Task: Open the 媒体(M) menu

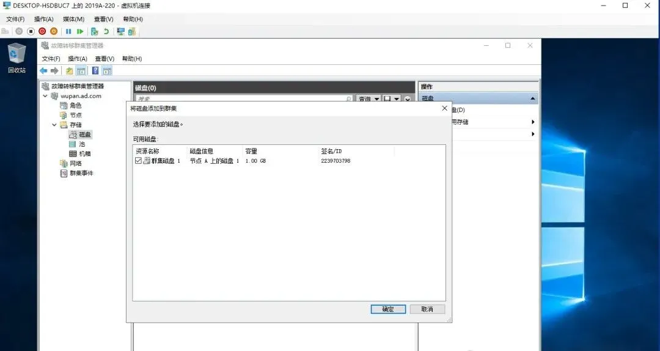Action: click(74, 19)
